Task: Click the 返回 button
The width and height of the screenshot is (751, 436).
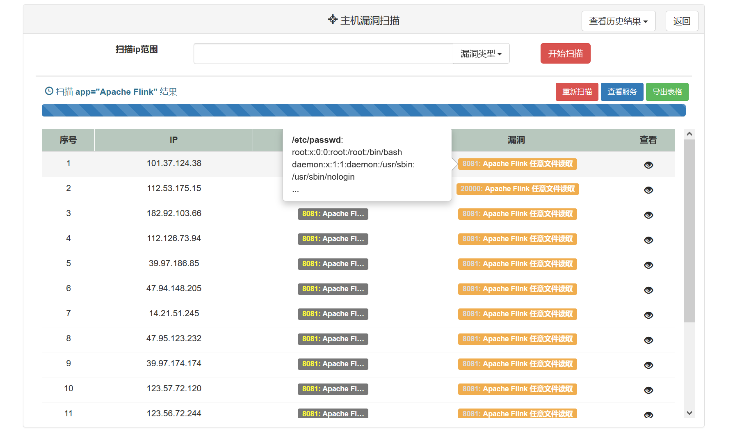Action: pos(682,21)
